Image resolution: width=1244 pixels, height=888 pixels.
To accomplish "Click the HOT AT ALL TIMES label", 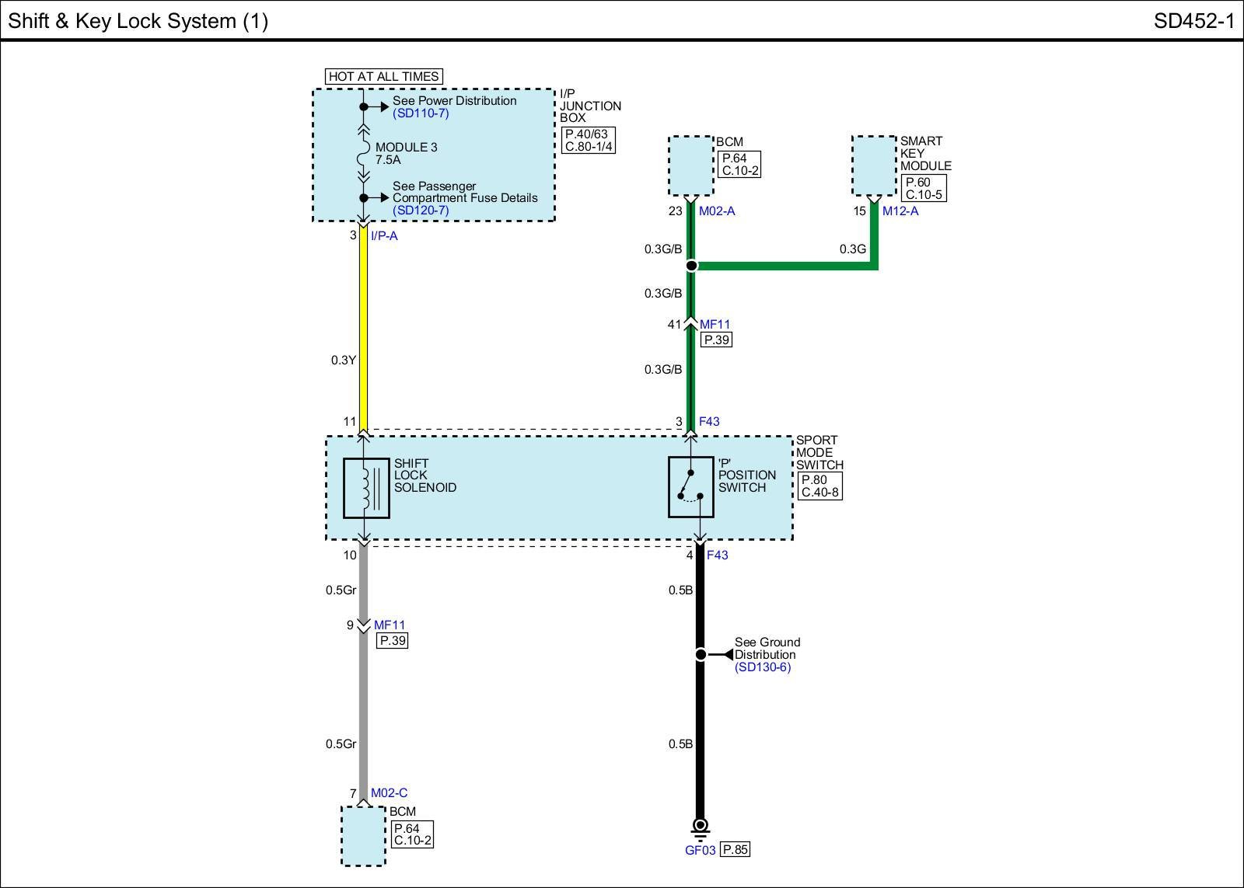I will (x=384, y=76).
